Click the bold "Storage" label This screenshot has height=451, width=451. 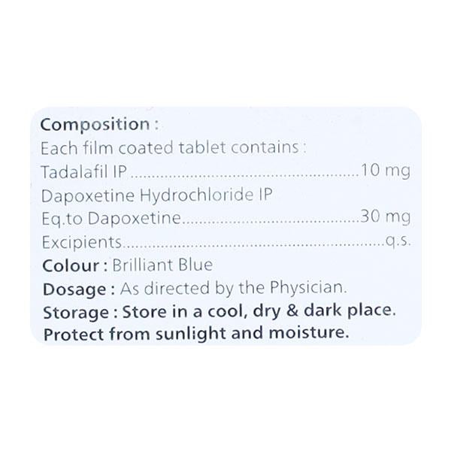point(76,311)
